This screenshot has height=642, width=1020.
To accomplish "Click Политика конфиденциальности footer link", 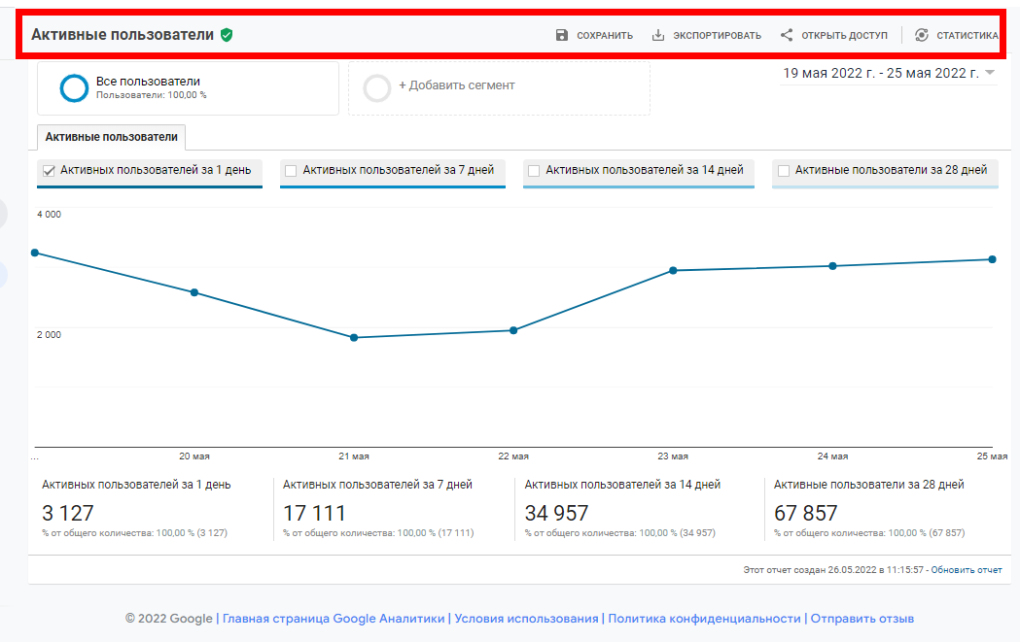I will [704, 619].
